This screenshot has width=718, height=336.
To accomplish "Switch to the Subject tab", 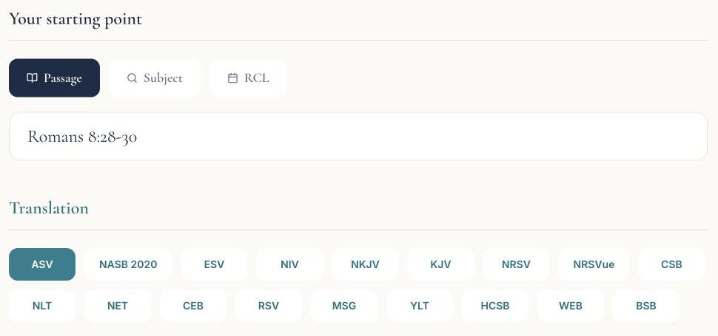I will click(154, 78).
